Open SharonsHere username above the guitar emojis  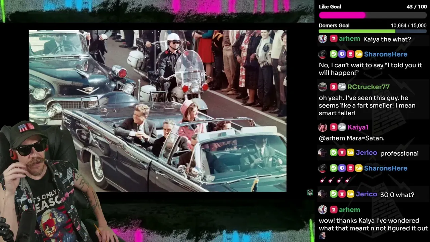coord(386,168)
